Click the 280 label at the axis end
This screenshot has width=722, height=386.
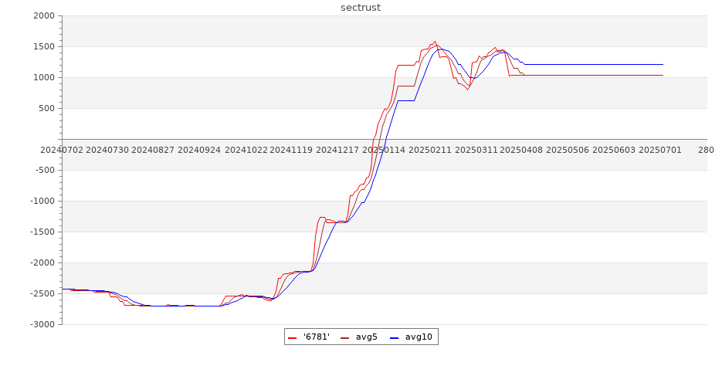(x=706, y=150)
